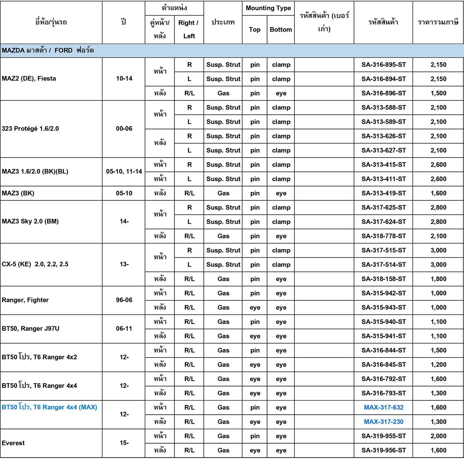Click the Mounting Type header
This screenshot has width=464, height=459.
click(268, 8)
